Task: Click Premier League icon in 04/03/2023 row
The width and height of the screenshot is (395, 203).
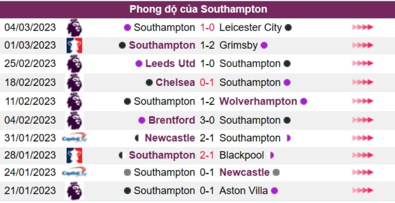Action: click(74, 27)
